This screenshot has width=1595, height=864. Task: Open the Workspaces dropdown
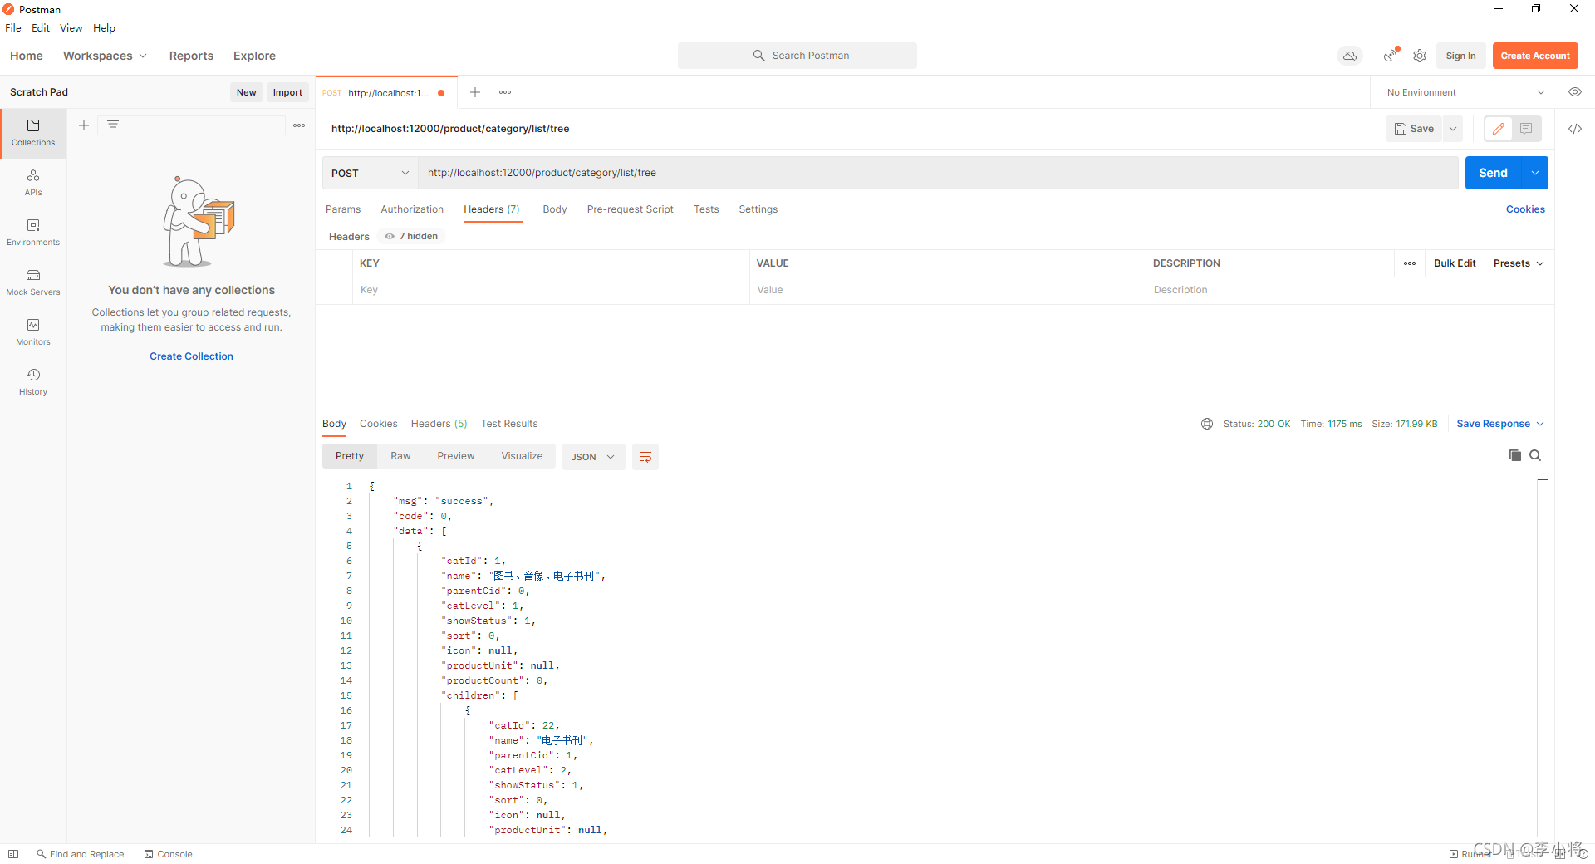[x=105, y=56]
